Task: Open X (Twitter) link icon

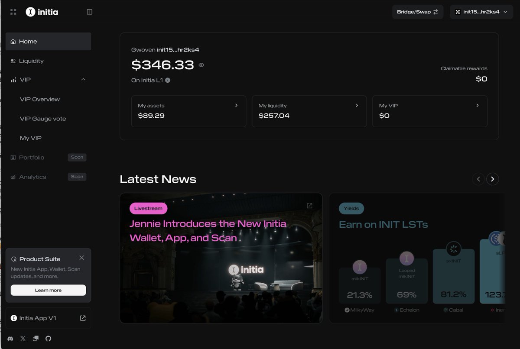Action: pyautogui.click(x=23, y=339)
